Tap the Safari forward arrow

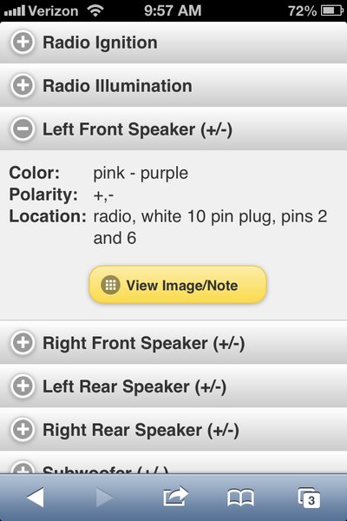pyautogui.click(x=105, y=498)
